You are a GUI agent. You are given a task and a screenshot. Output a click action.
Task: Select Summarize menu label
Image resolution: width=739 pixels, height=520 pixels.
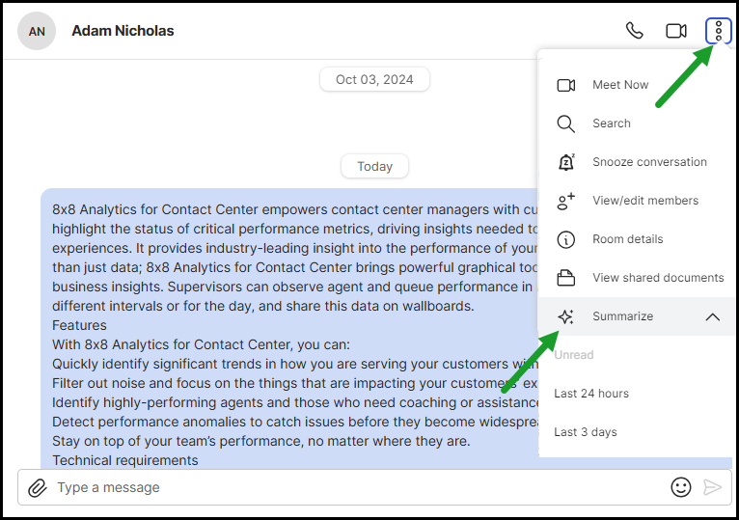[x=622, y=316]
